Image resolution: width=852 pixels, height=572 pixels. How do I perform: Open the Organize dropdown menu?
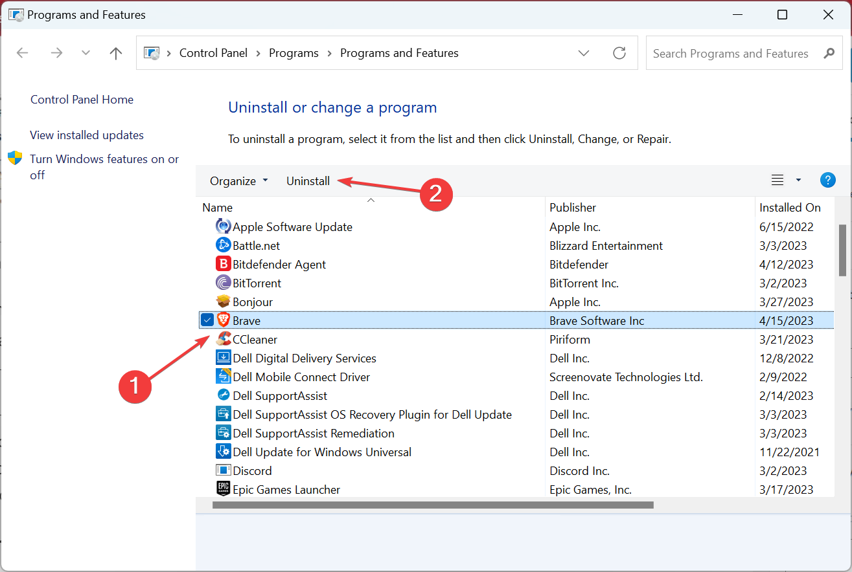click(x=238, y=181)
